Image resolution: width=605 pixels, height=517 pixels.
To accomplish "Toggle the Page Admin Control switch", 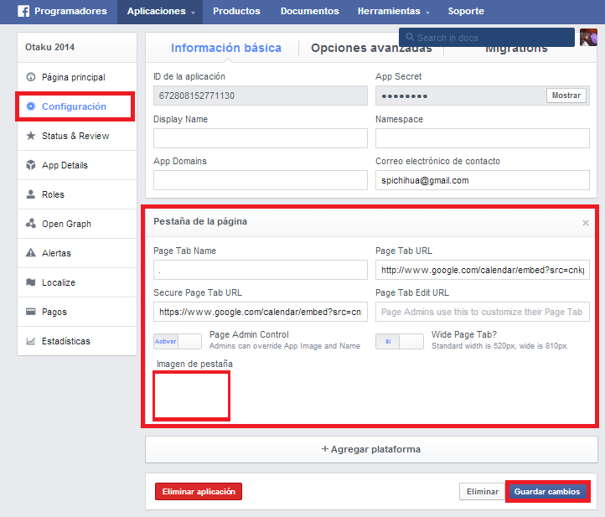I will (x=178, y=341).
